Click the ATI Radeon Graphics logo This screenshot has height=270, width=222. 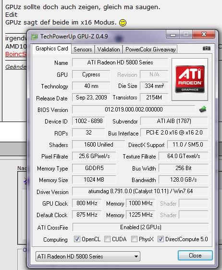(x=190, y=79)
